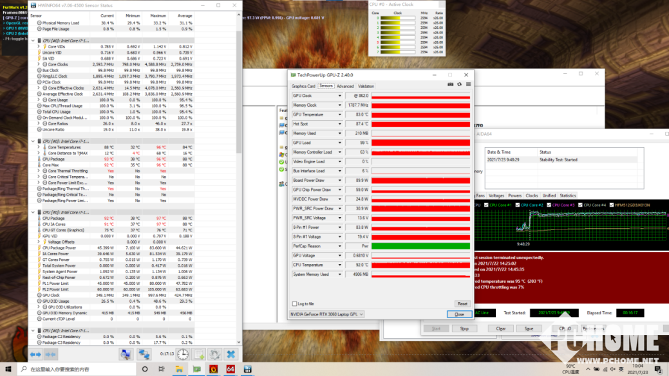Open PerfCap Reason dropdown arrow

tap(339, 246)
